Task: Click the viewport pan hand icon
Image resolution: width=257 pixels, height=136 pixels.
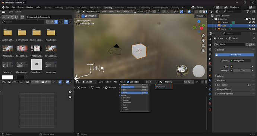Action: coord(203,40)
